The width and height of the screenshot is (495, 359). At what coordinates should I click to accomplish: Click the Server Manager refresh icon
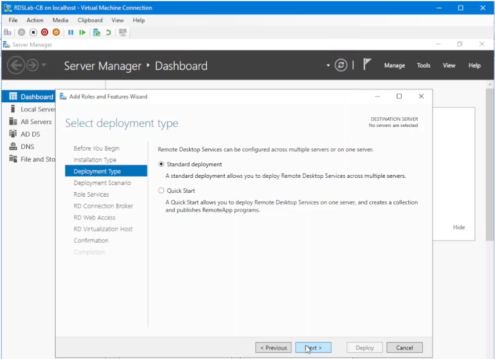tap(339, 65)
